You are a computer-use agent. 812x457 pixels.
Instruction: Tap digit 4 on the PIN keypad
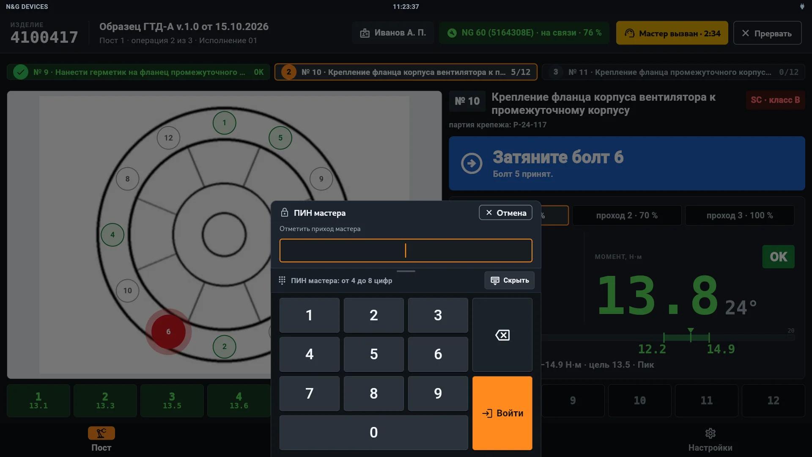point(309,354)
